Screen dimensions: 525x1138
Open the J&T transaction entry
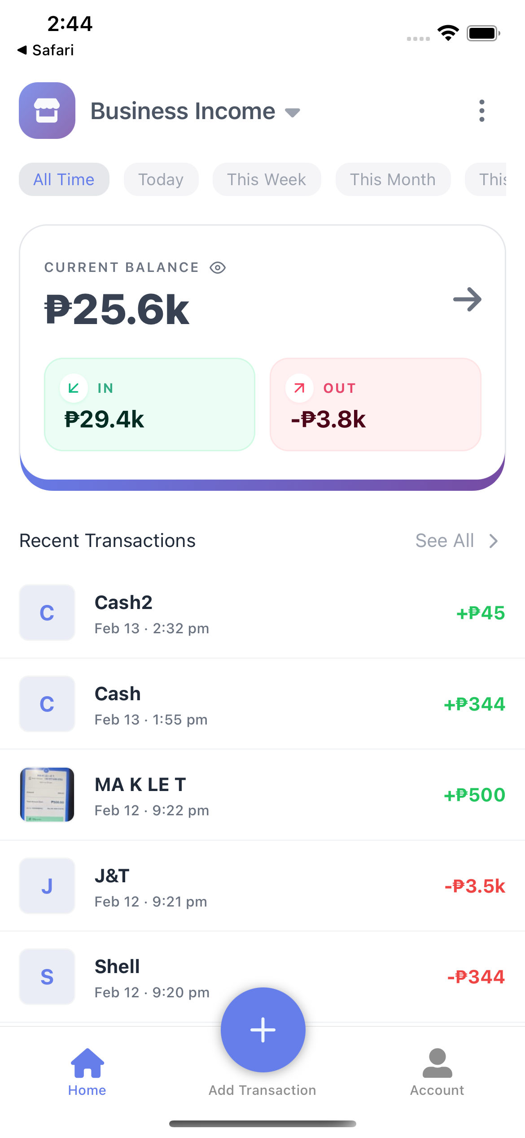pos(262,886)
